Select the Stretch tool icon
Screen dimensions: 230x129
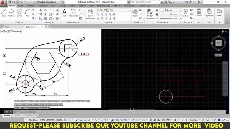point(41,18)
